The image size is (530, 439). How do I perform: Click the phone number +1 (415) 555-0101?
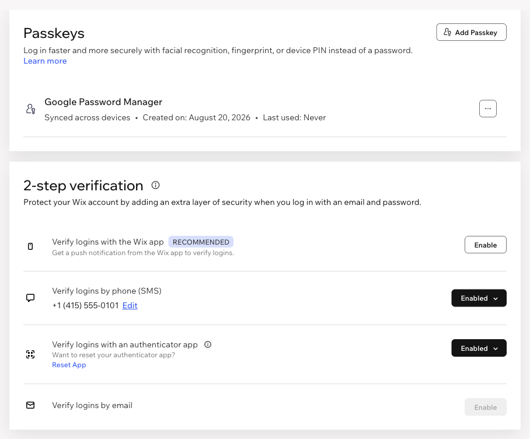[85, 305]
